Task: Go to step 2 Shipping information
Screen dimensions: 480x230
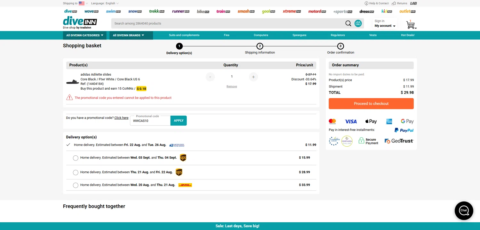Action: [x=260, y=49]
